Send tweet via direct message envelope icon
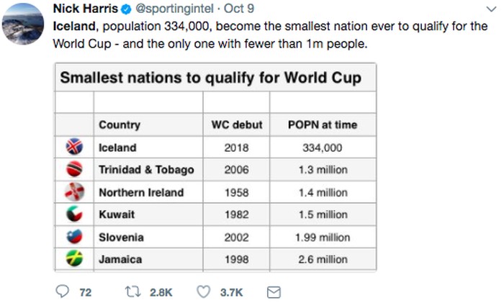 (274, 292)
